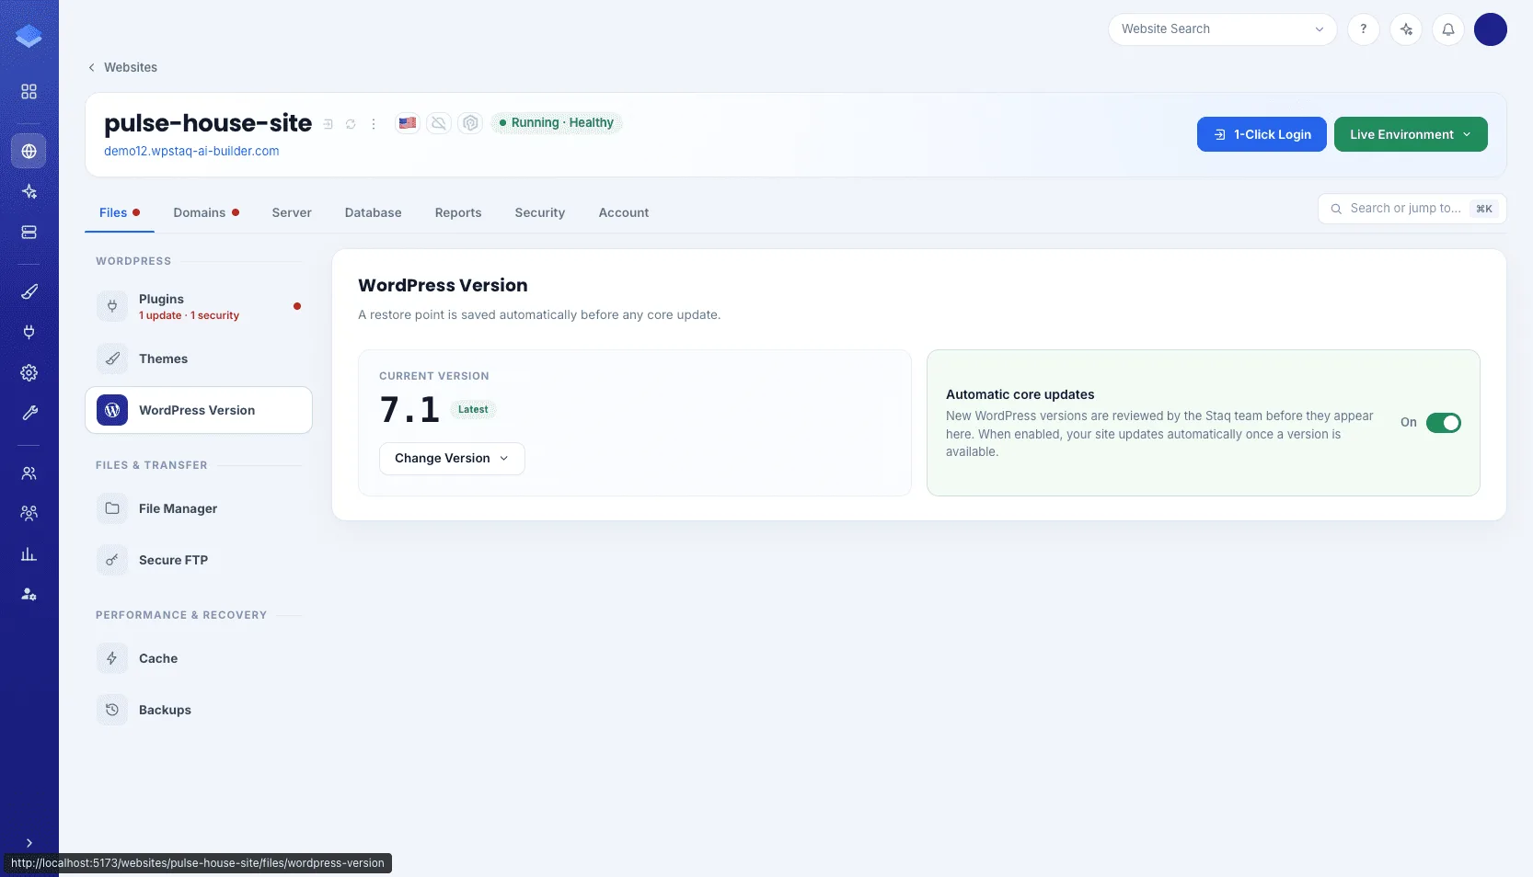
Task: Click the help question mark icon
Action: click(x=1363, y=29)
